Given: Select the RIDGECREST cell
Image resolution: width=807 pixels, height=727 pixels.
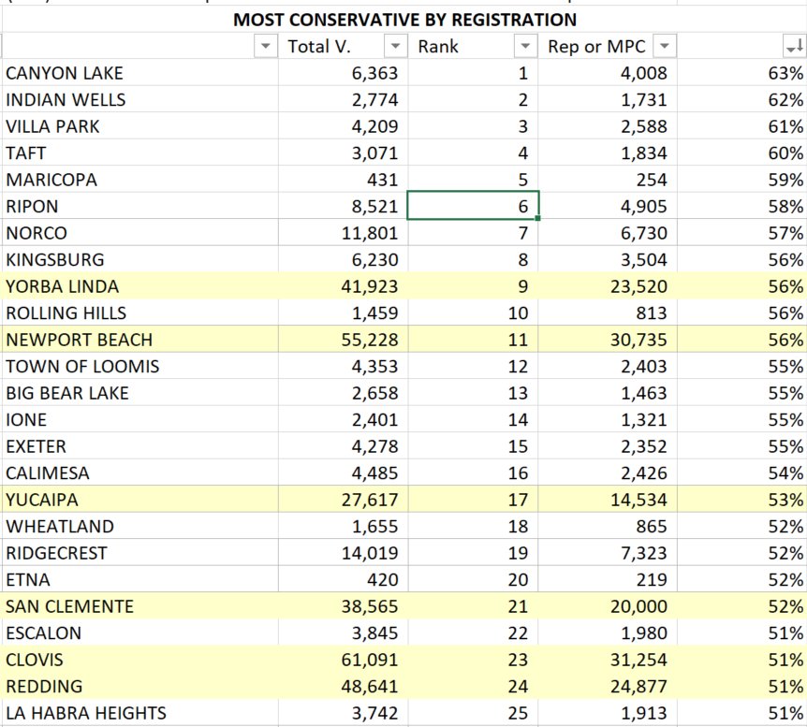Looking at the screenshot, I should pos(140,553).
